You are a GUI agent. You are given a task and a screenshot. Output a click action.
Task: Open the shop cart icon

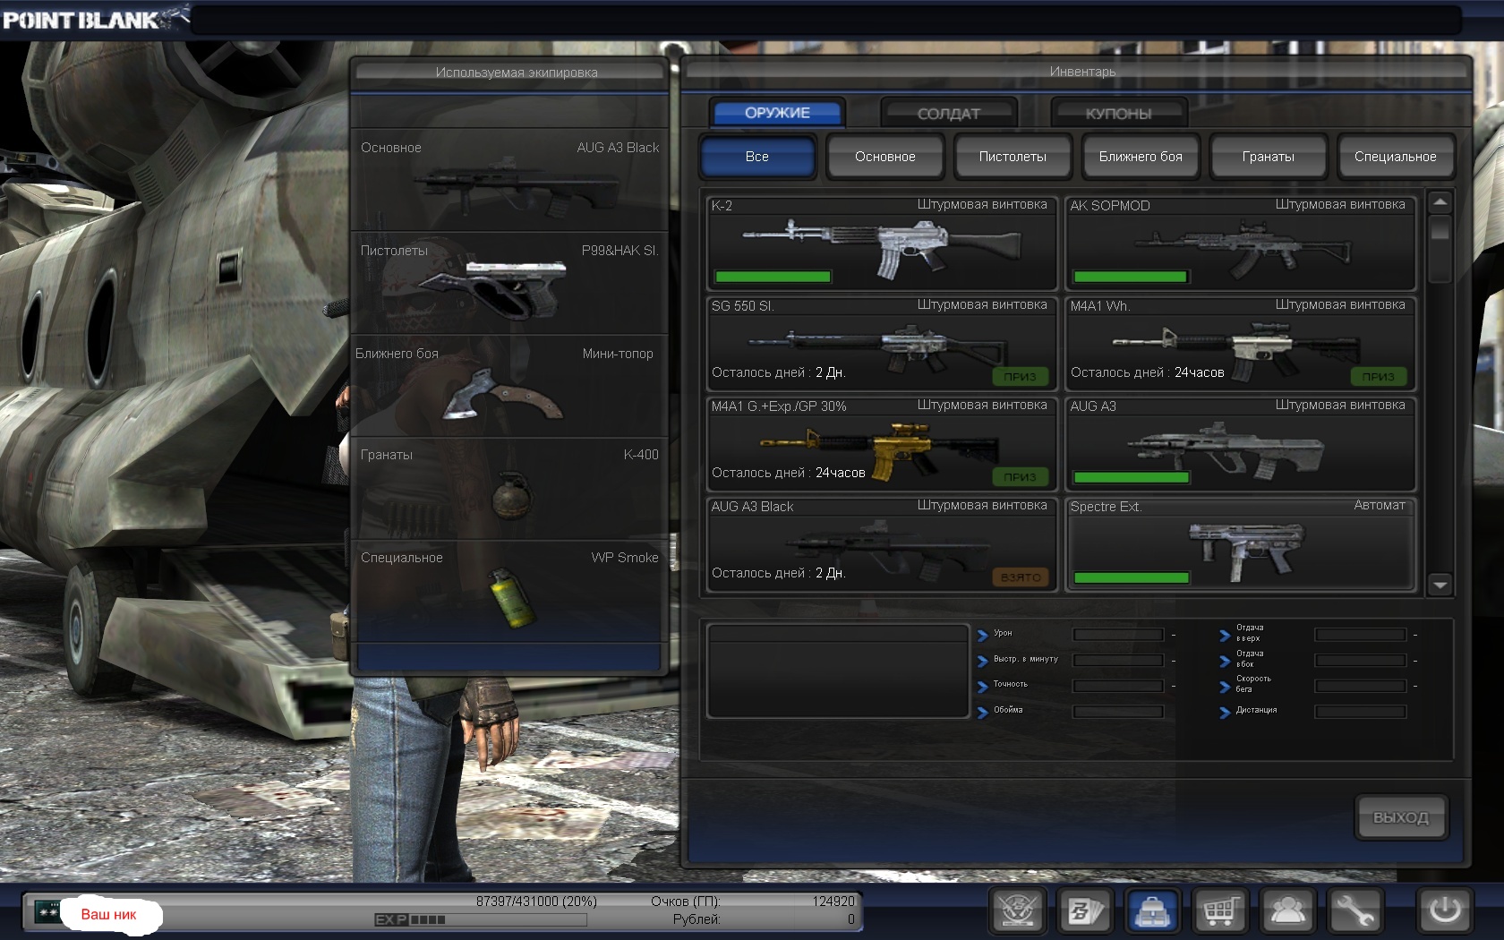point(1219,911)
